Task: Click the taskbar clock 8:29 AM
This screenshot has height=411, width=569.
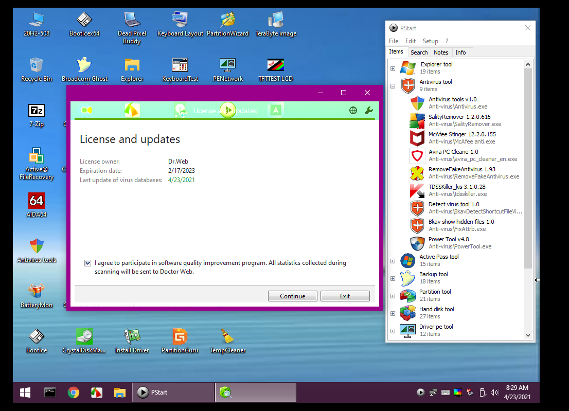Action: (517, 392)
